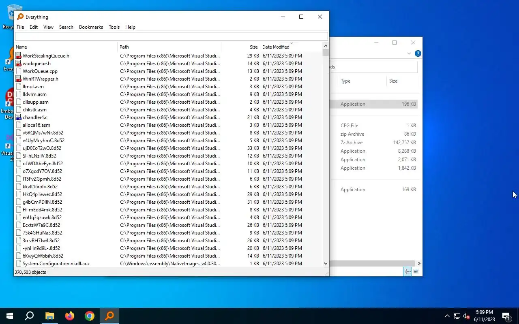Click the 378,503 objects status bar
Viewport: 519px width, 324px height.
(171, 272)
